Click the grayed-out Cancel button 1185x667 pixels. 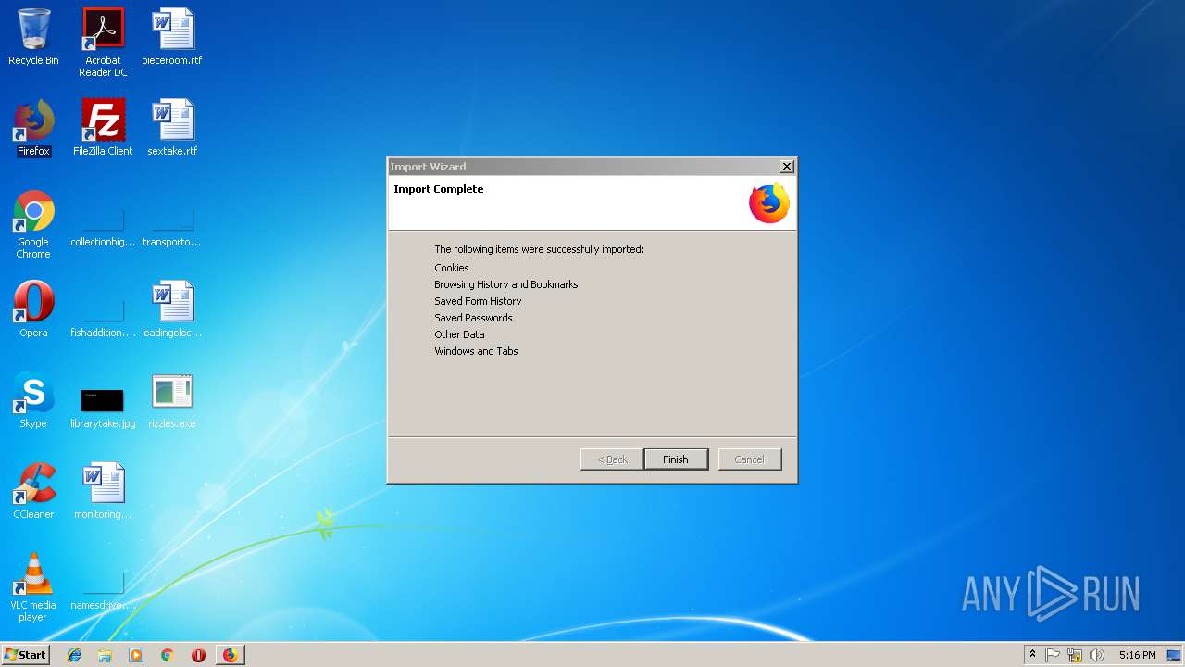[750, 459]
